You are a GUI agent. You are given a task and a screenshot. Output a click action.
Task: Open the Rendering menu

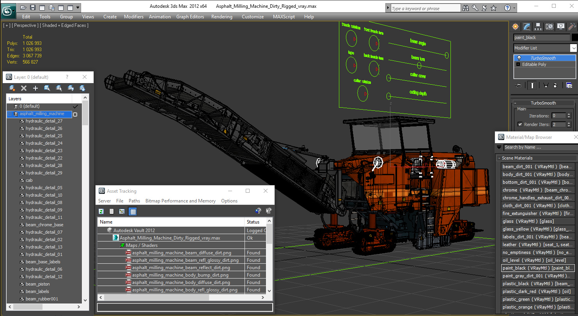222,17
